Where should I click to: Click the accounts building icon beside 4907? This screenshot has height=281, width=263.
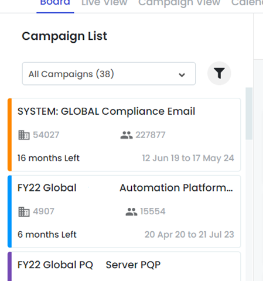[x=24, y=211]
